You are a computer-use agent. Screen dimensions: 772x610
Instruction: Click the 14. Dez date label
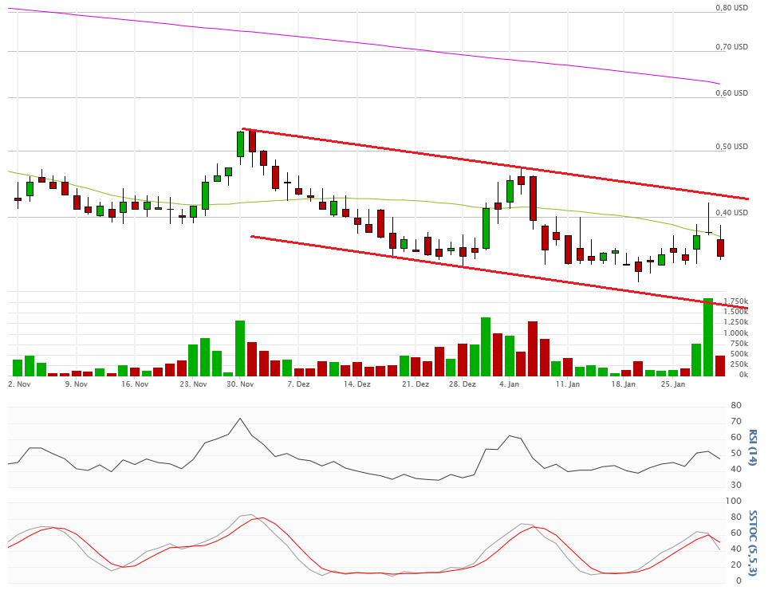(357, 384)
